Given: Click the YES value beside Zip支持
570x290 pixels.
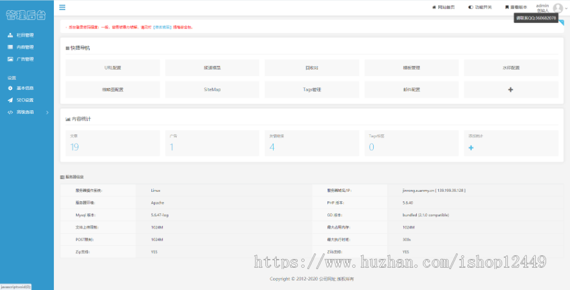Looking at the screenshot, I should pos(154,252).
